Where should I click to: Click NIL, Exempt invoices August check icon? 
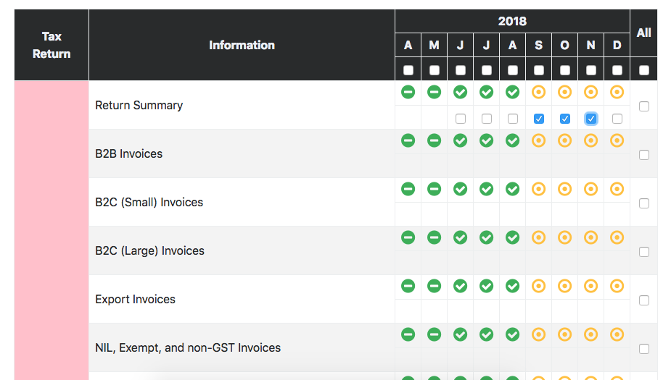point(512,334)
